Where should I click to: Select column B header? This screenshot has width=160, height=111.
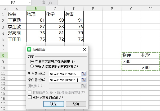coord(36,9)
